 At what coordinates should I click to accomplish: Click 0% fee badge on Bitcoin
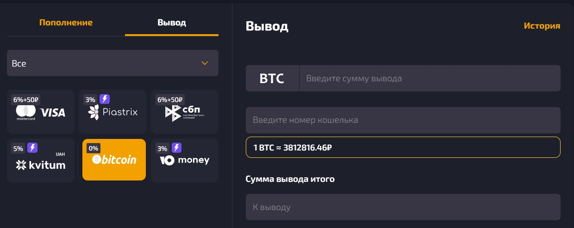coord(94,148)
